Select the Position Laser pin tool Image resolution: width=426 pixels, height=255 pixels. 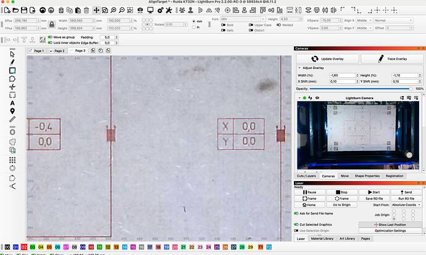[x=12, y=111]
